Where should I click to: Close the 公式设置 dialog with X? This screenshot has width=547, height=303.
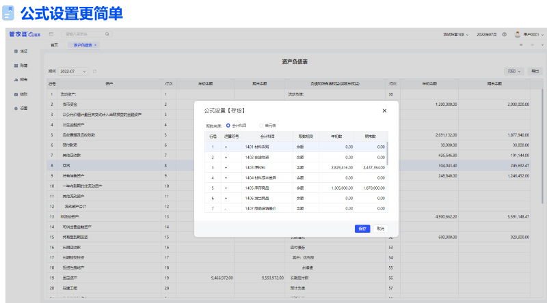pos(384,110)
